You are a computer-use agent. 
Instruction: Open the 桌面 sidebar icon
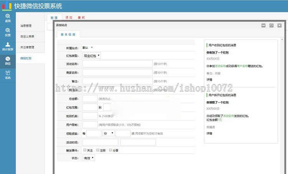(8, 18)
